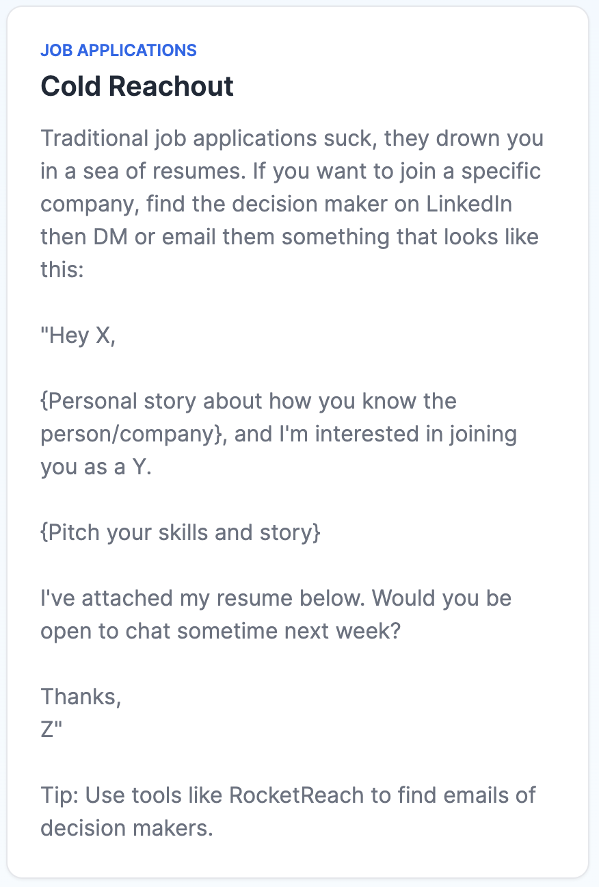Click the "decision makers." final line
The height and width of the screenshot is (887, 599).
[127, 828]
